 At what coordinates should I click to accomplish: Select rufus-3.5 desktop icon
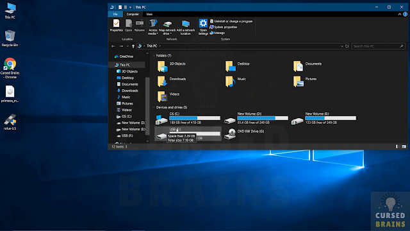point(10,122)
